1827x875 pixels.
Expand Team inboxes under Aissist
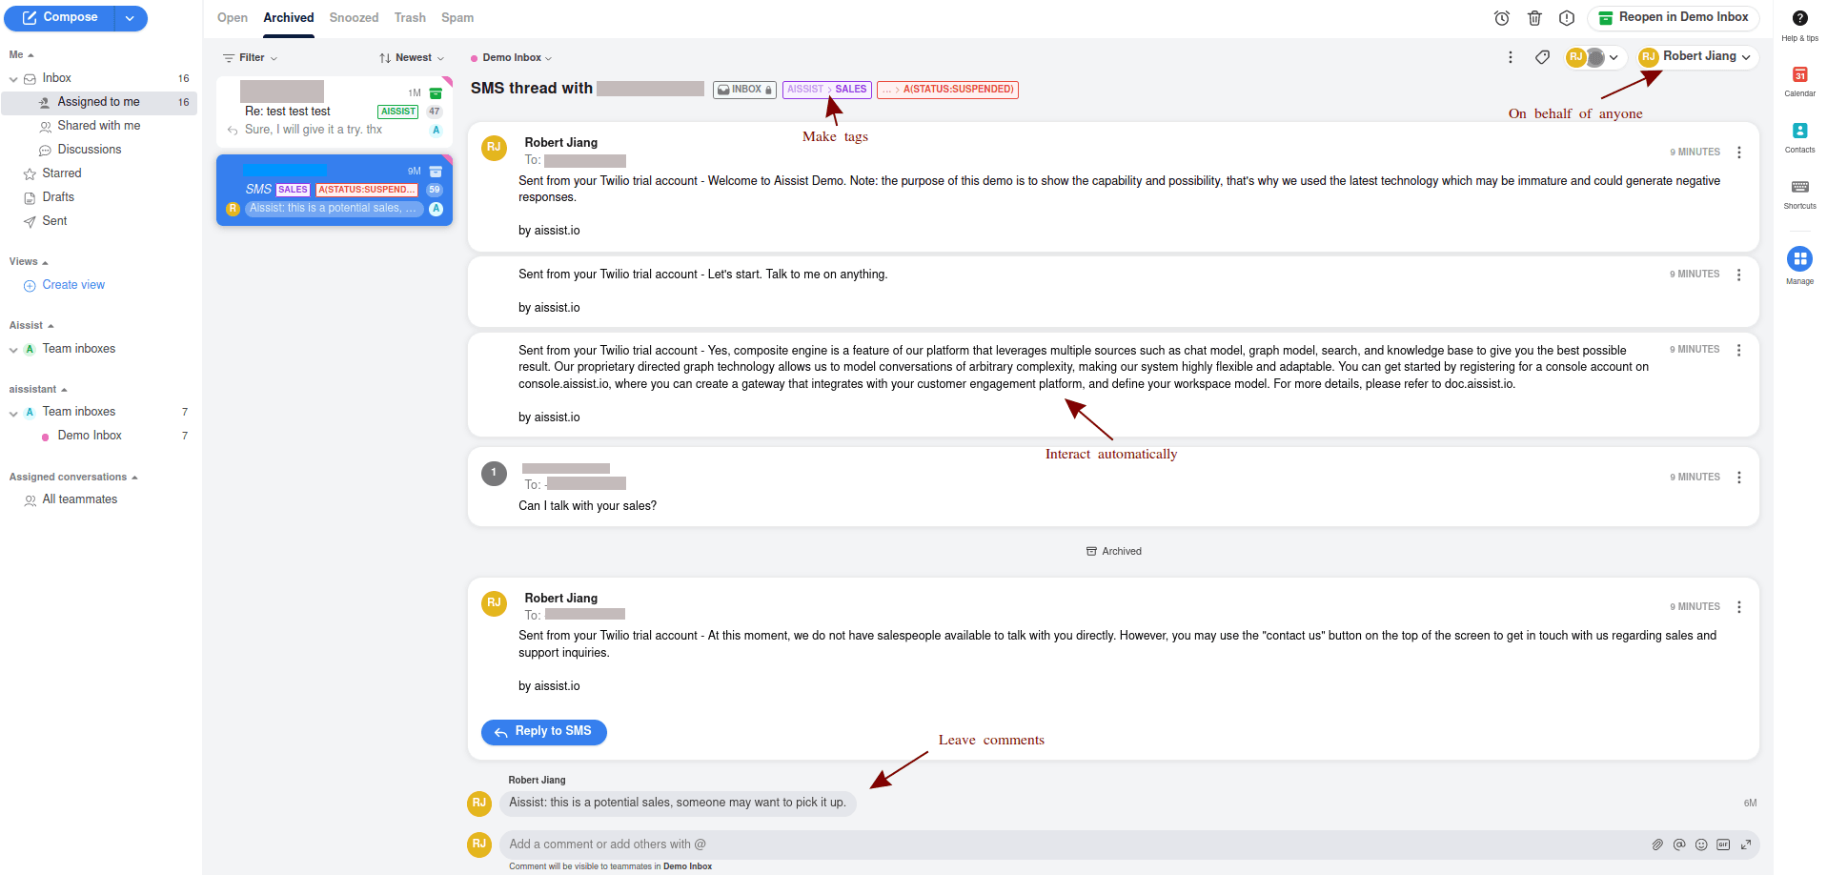(x=13, y=350)
